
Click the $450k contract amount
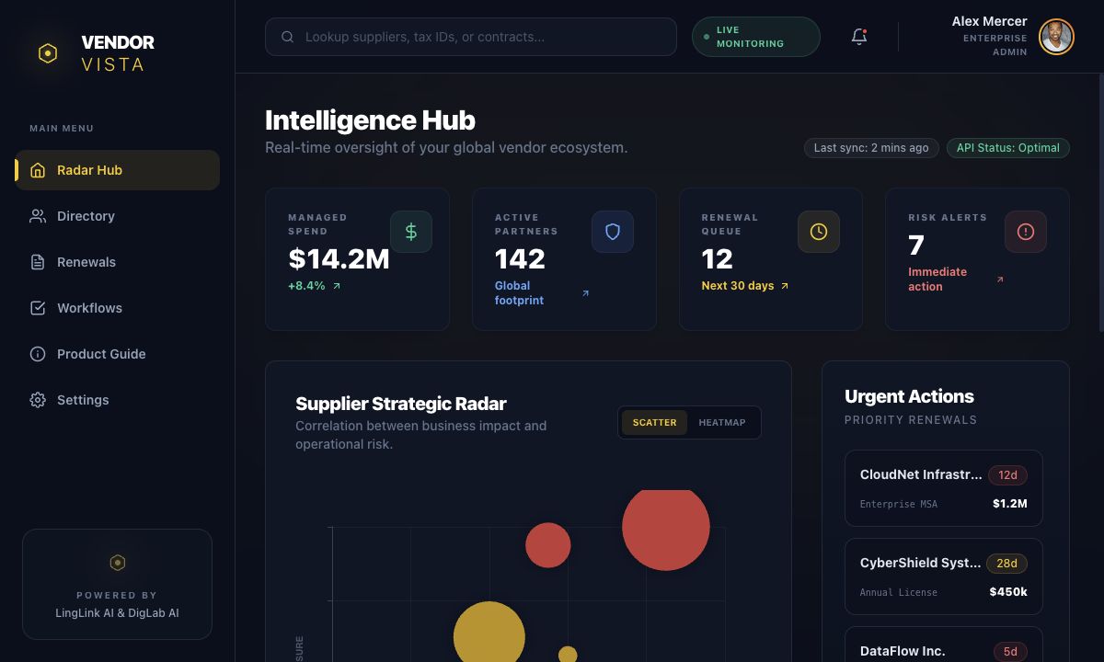point(1008,592)
